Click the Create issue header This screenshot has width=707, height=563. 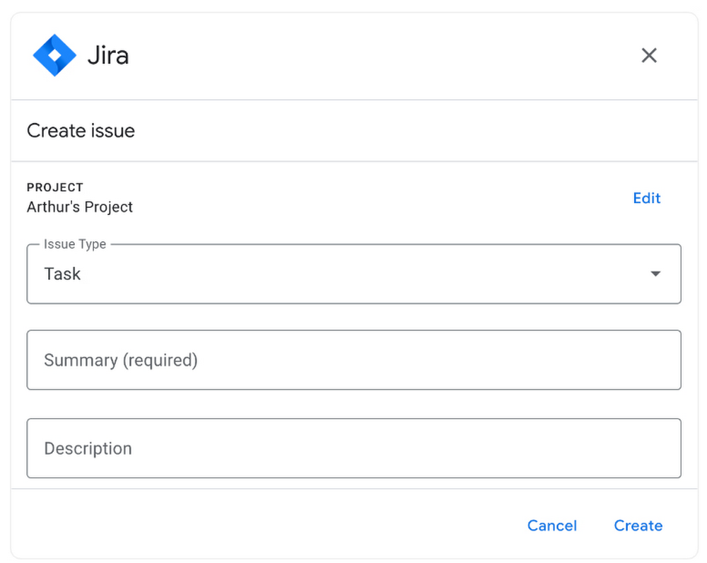click(80, 130)
